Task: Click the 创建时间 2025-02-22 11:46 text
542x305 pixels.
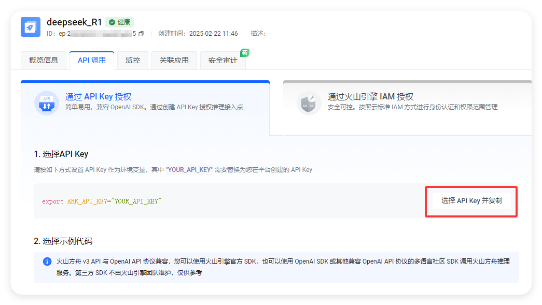Action: [x=198, y=34]
